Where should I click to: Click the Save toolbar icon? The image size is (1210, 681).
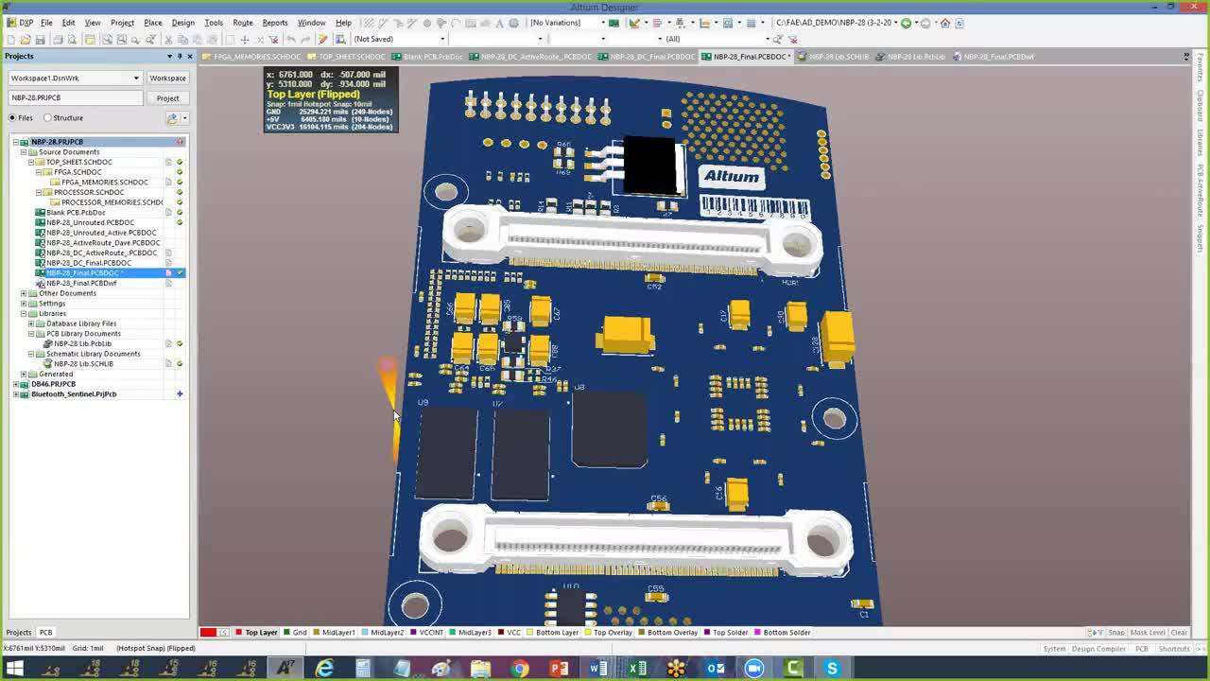pos(39,40)
